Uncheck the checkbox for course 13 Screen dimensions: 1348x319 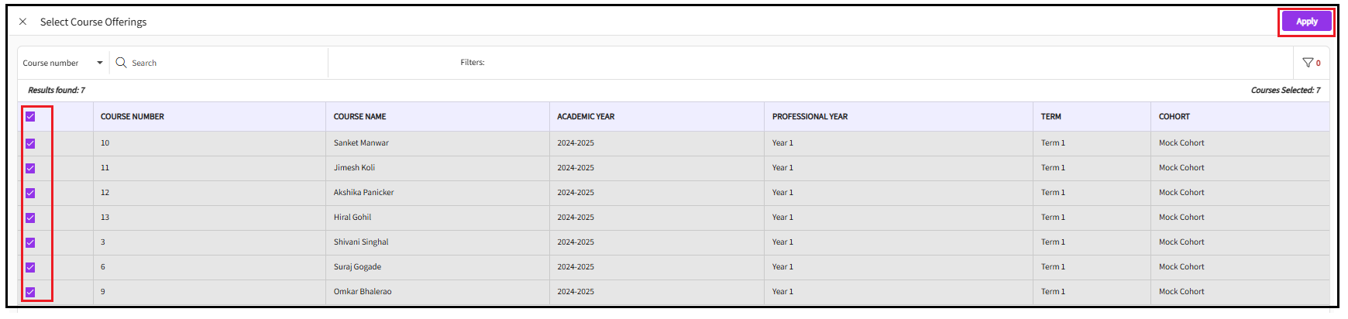tap(30, 218)
